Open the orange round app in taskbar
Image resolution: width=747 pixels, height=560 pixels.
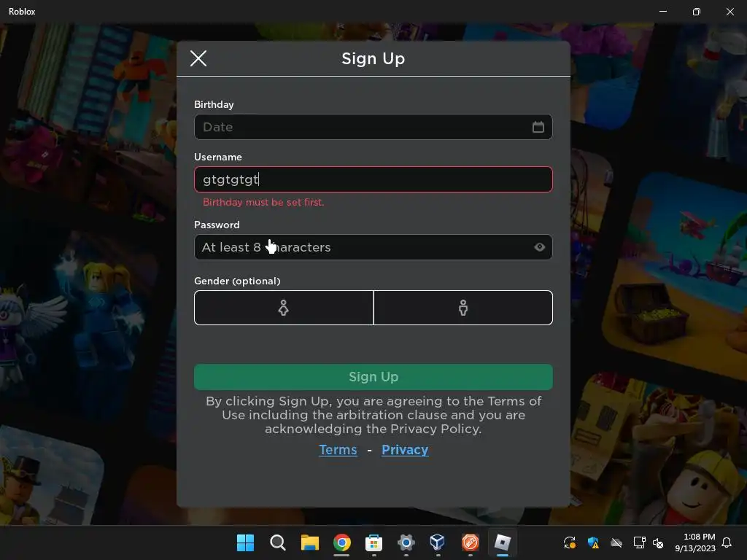pos(471,542)
